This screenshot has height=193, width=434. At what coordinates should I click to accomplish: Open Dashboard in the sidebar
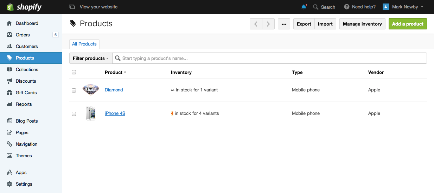[31, 23]
